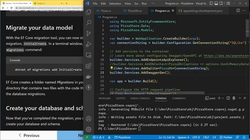Open notifications bell in status bar
This screenshot has width=250, height=140.
(244, 137)
